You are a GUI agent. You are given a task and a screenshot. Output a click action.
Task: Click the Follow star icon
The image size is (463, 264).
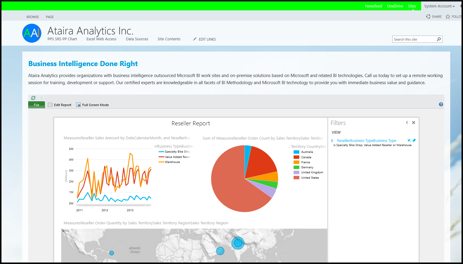pyautogui.click(x=448, y=17)
